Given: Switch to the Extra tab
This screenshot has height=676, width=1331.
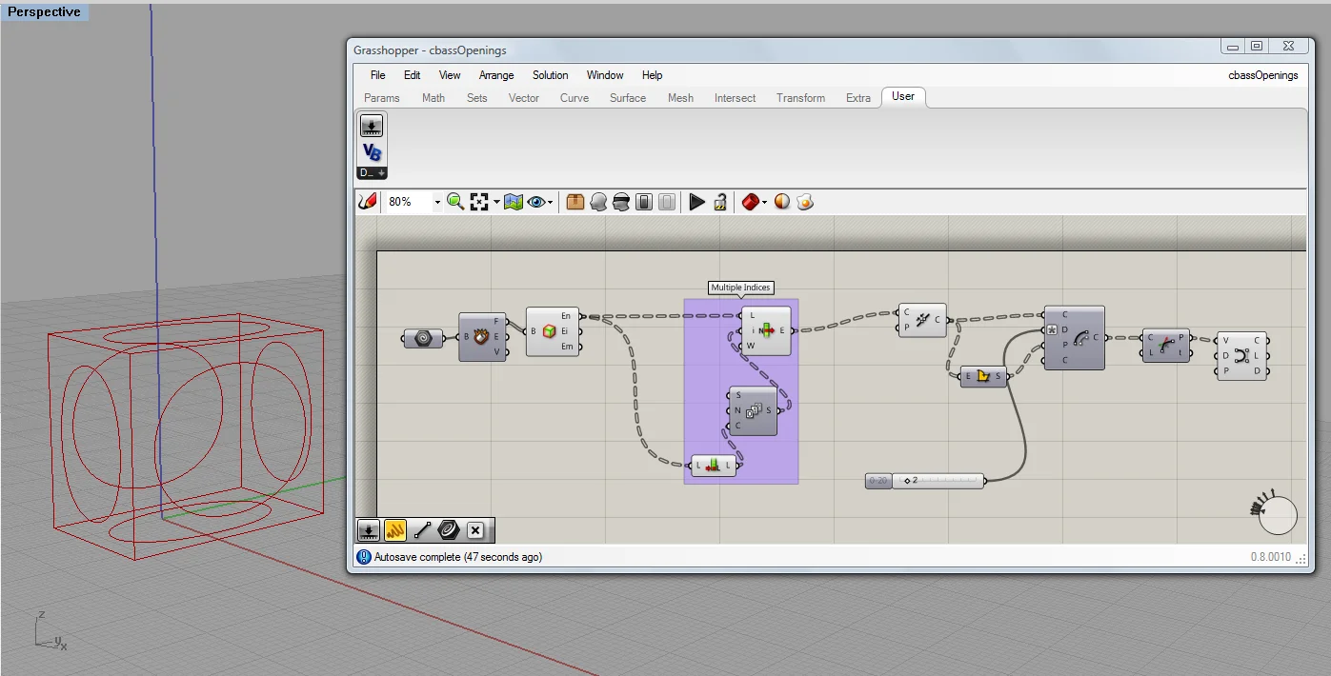Looking at the screenshot, I should (x=858, y=98).
